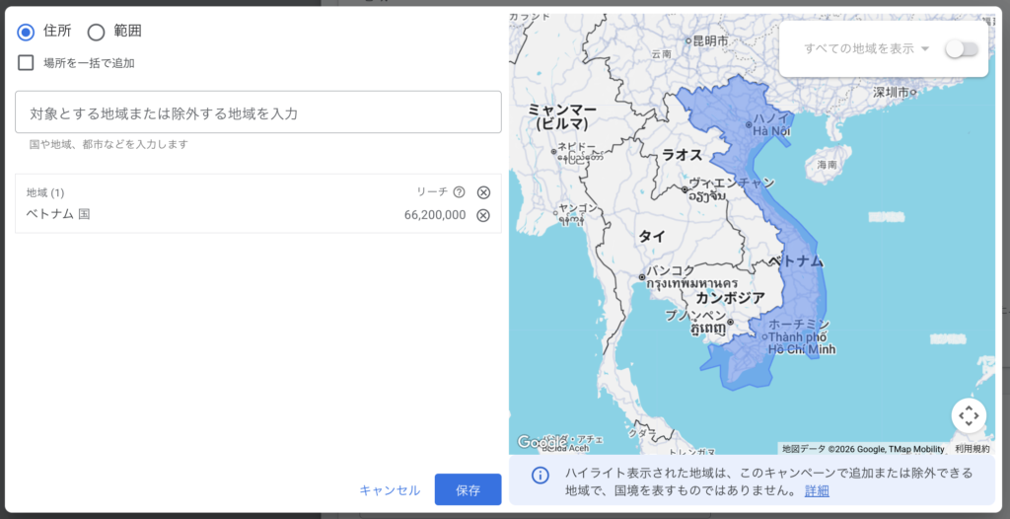The image size is (1010, 519).
Task: Click the ベトナム 国 row text
Action: point(58,215)
